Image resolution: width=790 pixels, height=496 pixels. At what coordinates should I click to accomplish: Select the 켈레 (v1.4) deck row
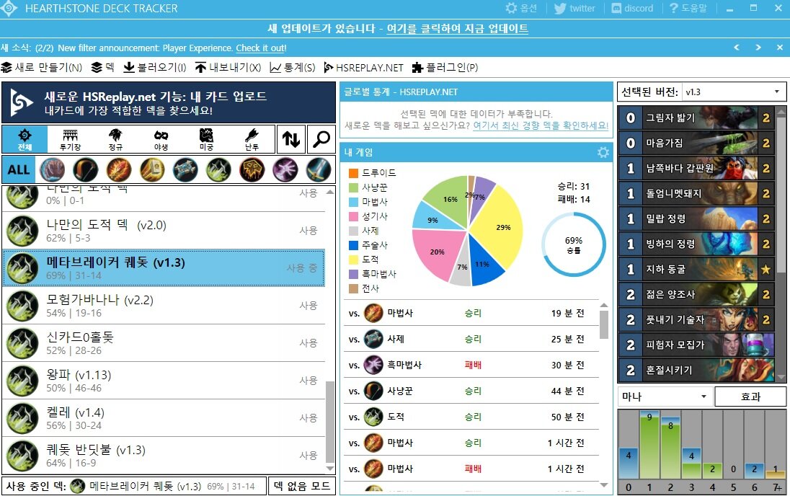click(164, 418)
